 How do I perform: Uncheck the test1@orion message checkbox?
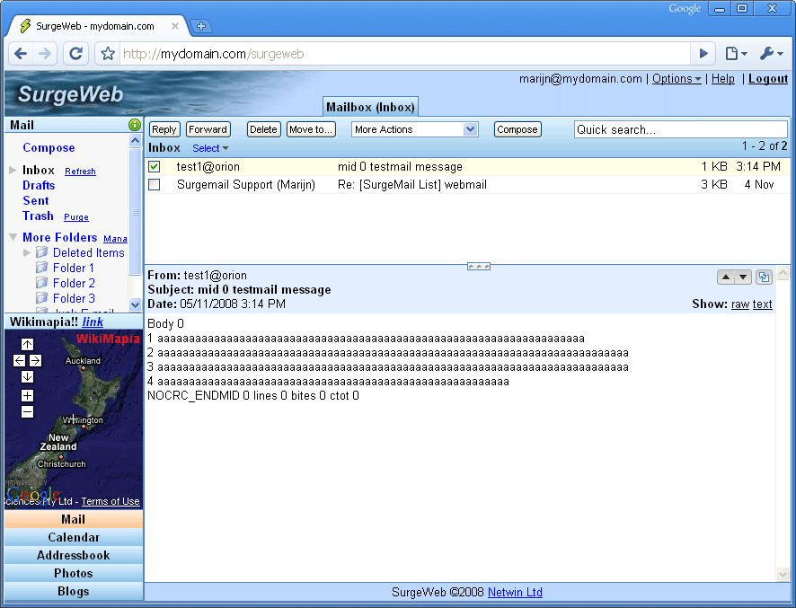pyautogui.click(x=154, y=167)
